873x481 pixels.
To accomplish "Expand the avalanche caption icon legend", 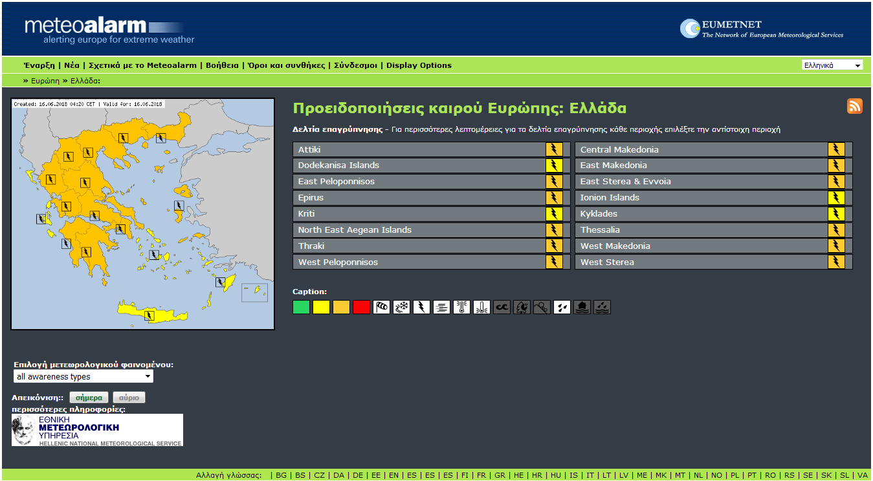I will pyautogui.click(x=542, y=307).
